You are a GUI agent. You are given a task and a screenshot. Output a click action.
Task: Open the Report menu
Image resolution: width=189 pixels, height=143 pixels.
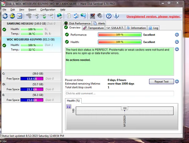tap(32, 10)
